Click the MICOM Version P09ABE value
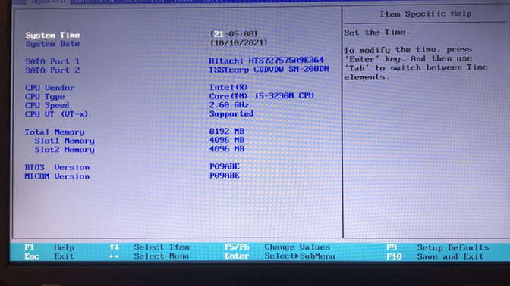This screenshot has height=286, width=510. click(225, 175)
